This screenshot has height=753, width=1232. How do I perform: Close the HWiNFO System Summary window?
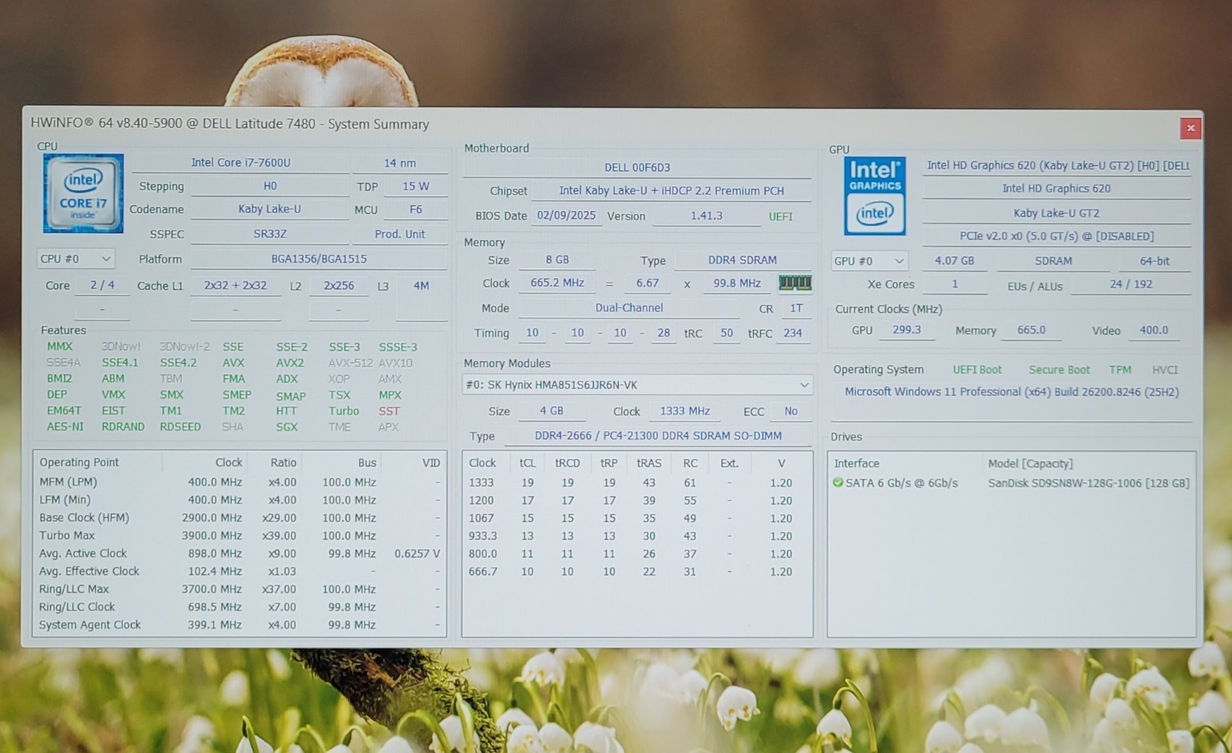tap(1190, 128)
